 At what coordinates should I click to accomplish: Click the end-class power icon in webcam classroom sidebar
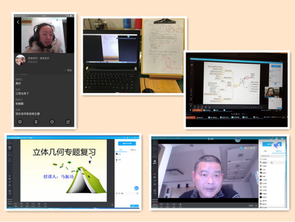(155, 191)
